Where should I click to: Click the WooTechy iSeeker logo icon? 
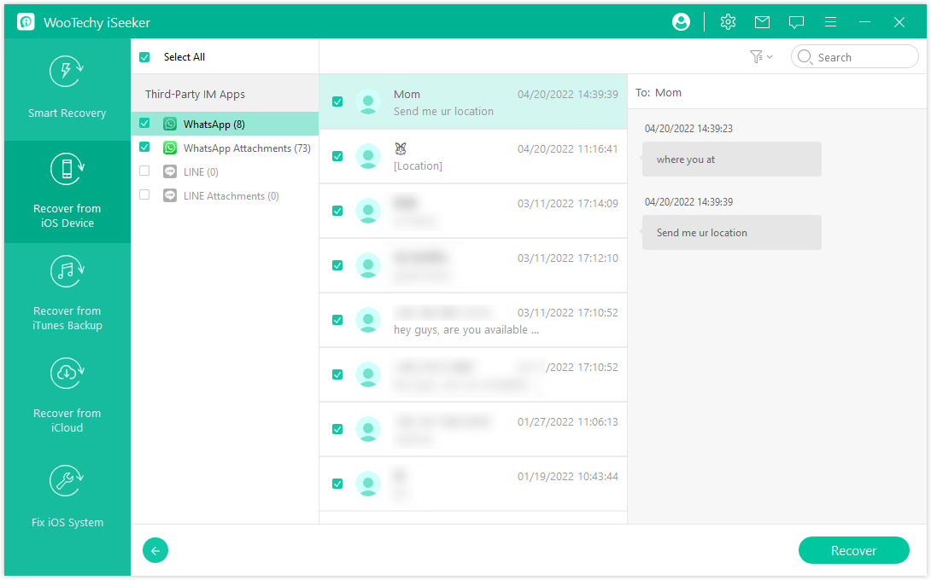(x=26, y=22)
